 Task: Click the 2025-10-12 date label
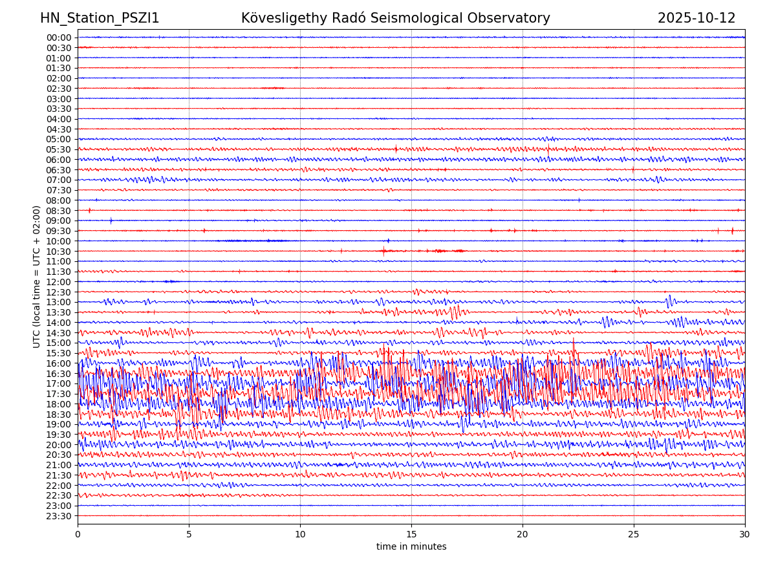click(x=696, y=19)
